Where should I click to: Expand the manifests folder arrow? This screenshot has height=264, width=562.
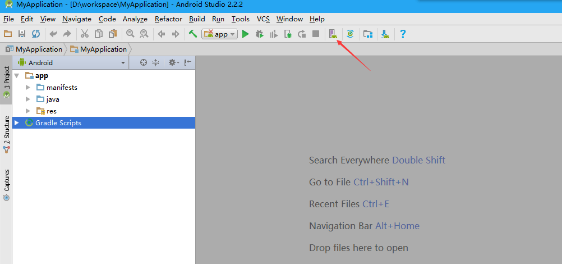click(28, 87)
